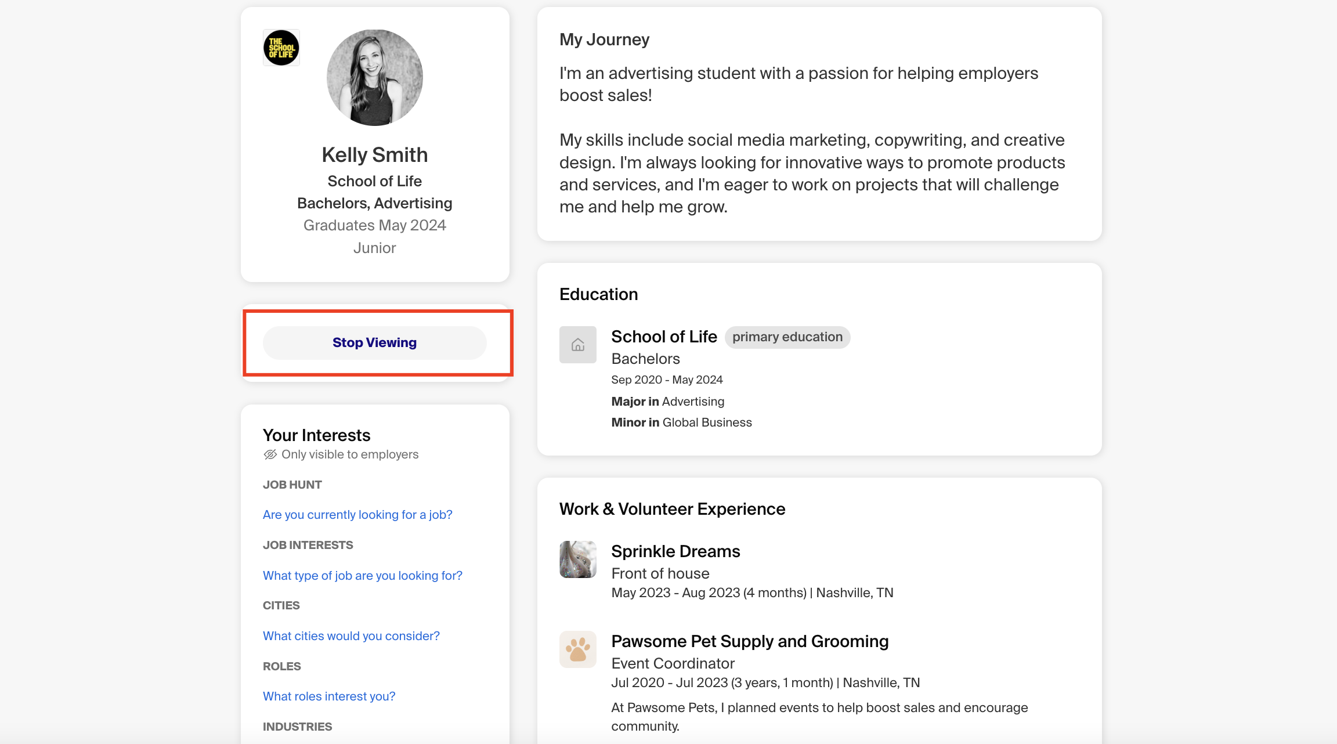Click 'Graduates May 2024' text
The width and height of the screenshot is (1337, 744).
tap(375, 225)
